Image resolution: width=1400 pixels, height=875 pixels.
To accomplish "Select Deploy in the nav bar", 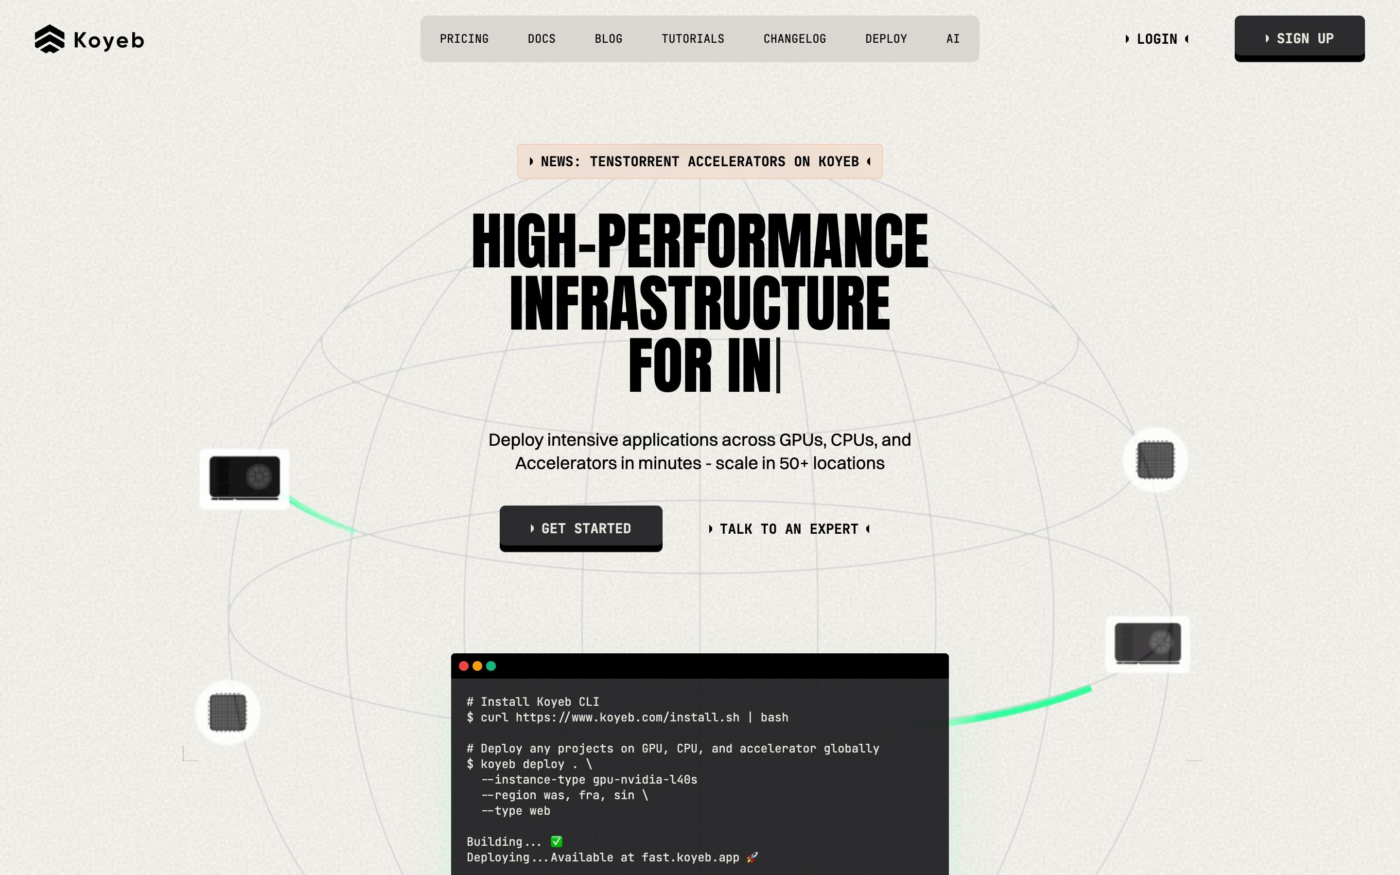I will pyautogui.click(x=886, y=39).
